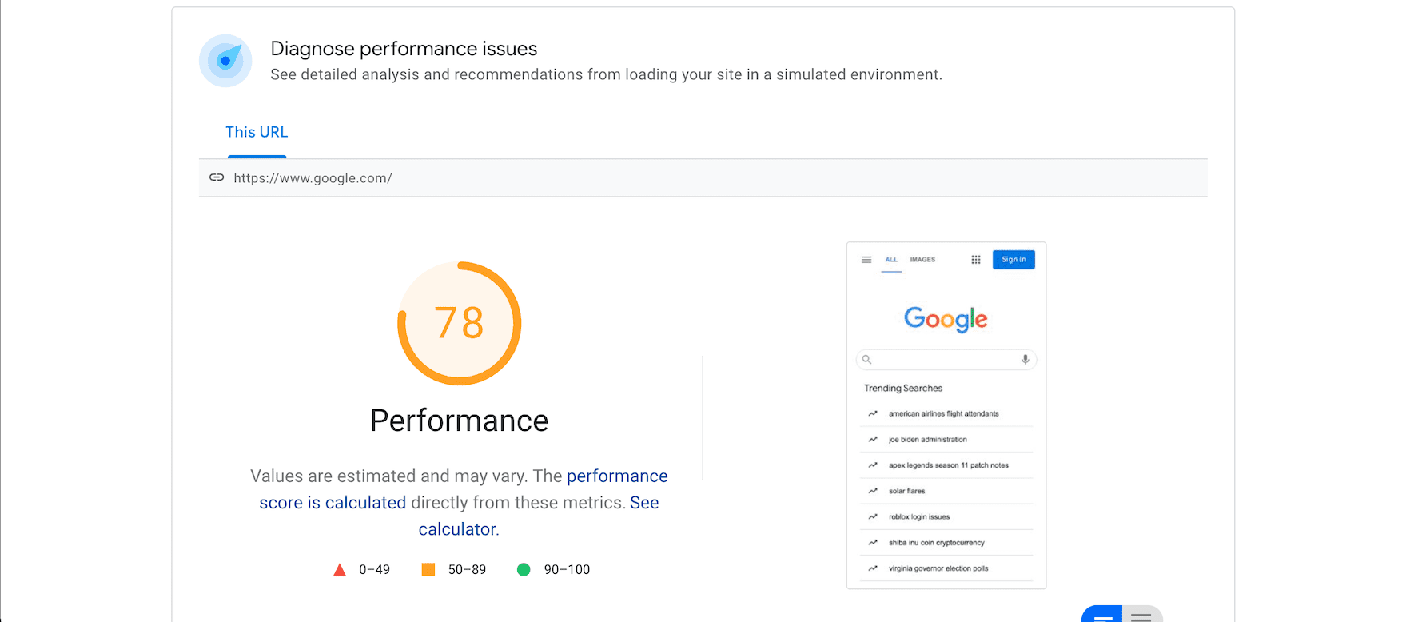The height and width of the screenshot is (622, 1402).
Task: Click the link icon beside the URL
Action: point(217,177)
